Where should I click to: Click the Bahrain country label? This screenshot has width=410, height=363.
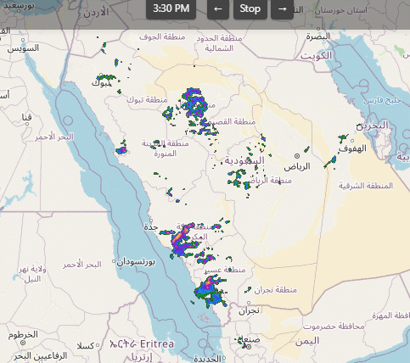tap(372, 126)
